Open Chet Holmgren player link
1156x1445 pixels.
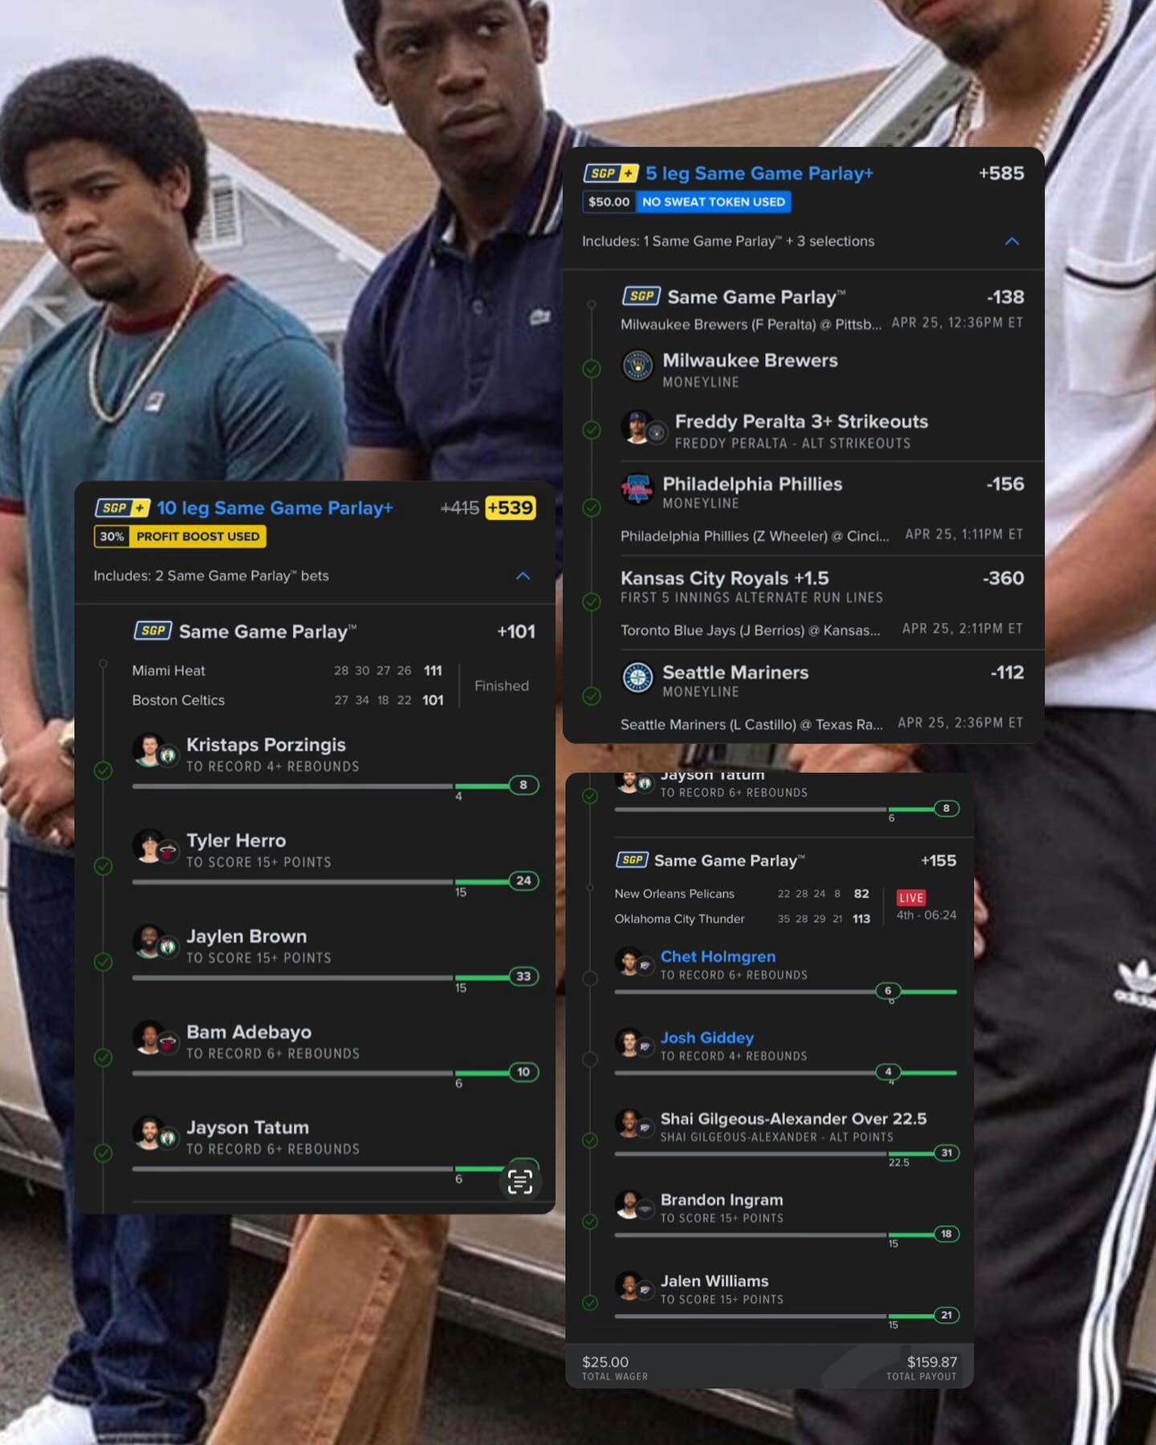[718, 956]
